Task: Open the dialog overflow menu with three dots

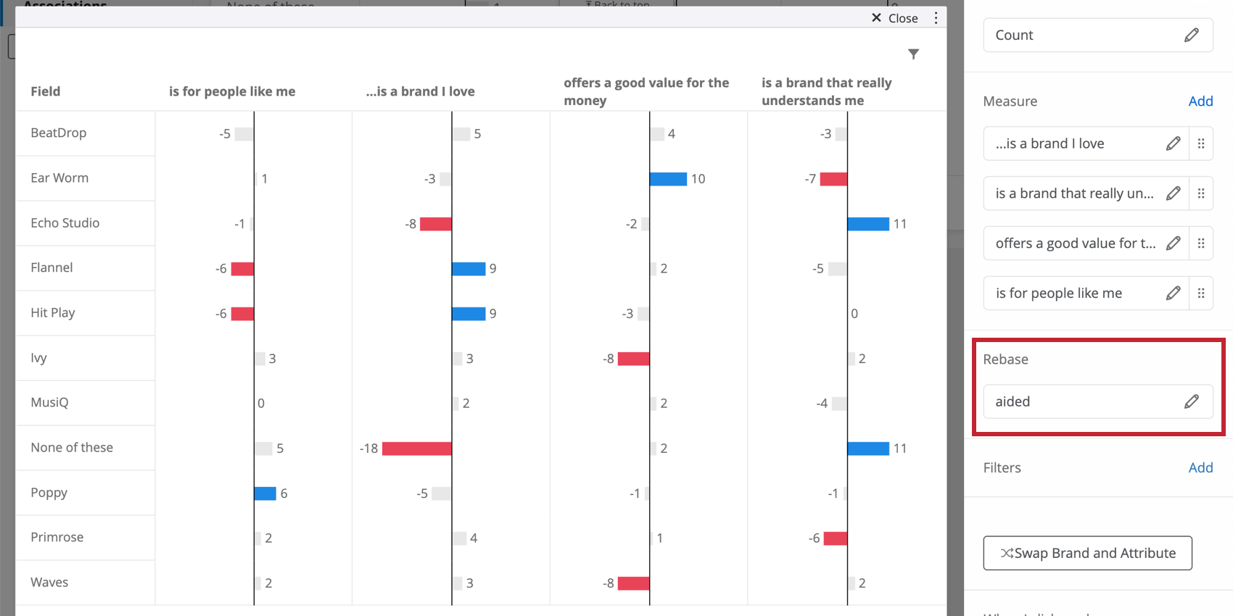Action: [936, 17]
